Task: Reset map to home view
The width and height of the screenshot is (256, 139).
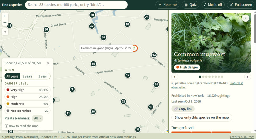Action: [x=5, y=32]
